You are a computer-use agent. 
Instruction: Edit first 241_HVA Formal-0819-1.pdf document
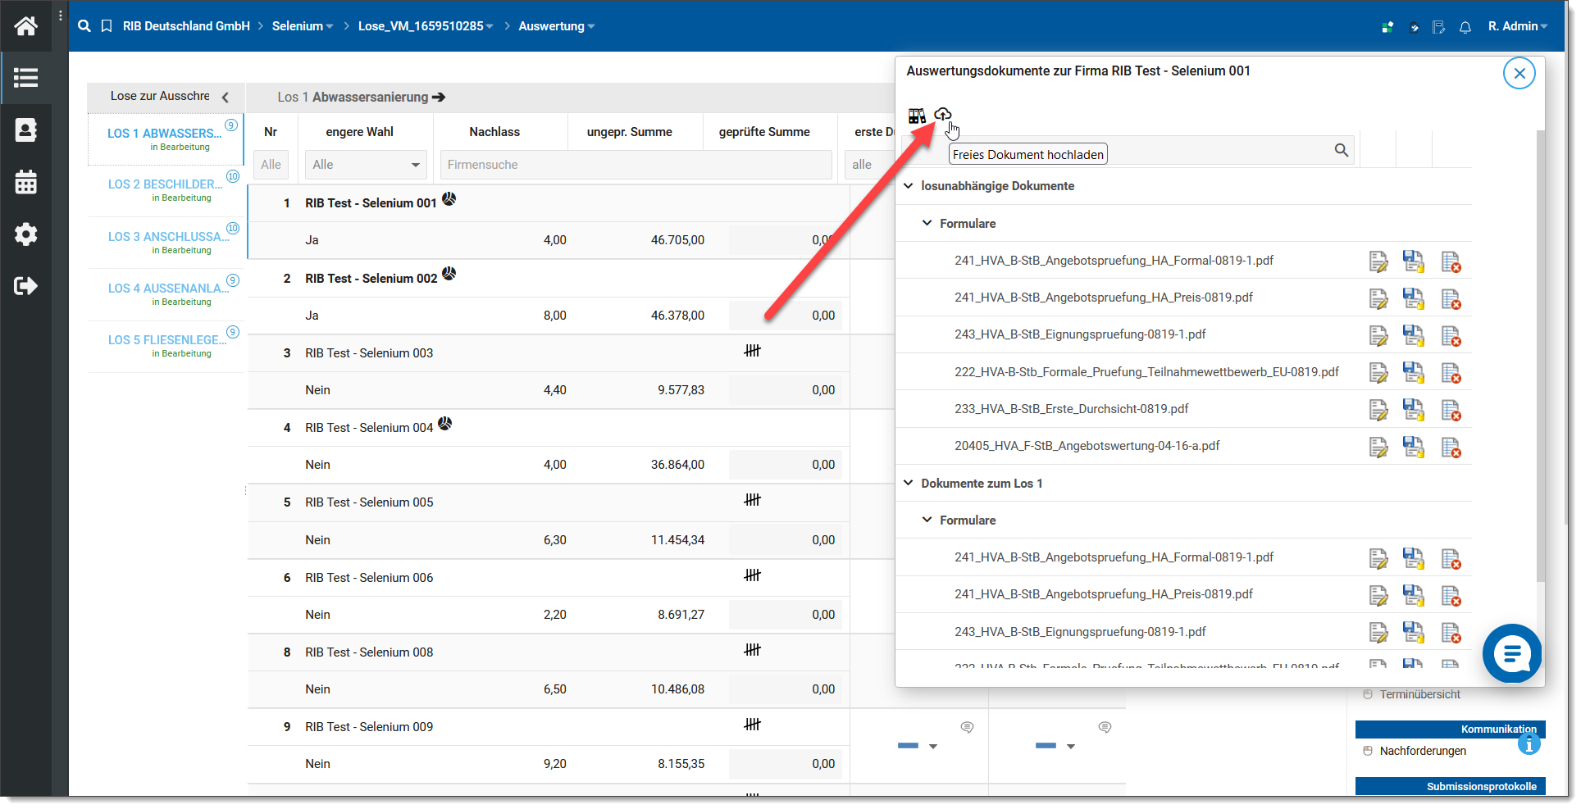(1378, 261)
